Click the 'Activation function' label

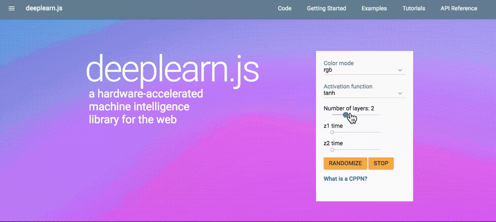point(348,87)
